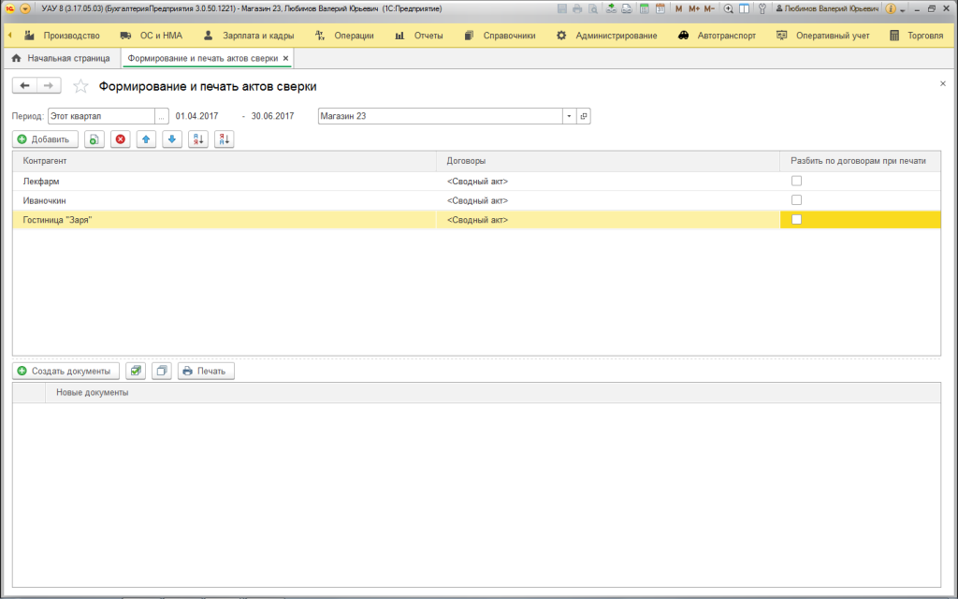Click the Добавить button
Viewport: 958px width, 599px height.
coord(45,139)
